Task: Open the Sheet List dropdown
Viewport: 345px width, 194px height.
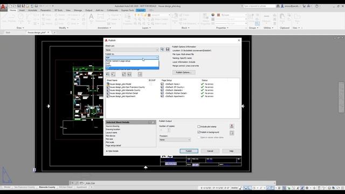Action: (x=132, y=50)
